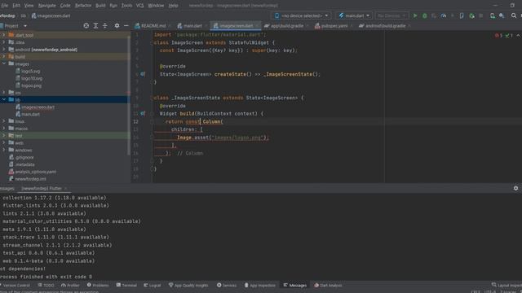Open the Profiler tool window
522x293 pixels.
[70, 285]
